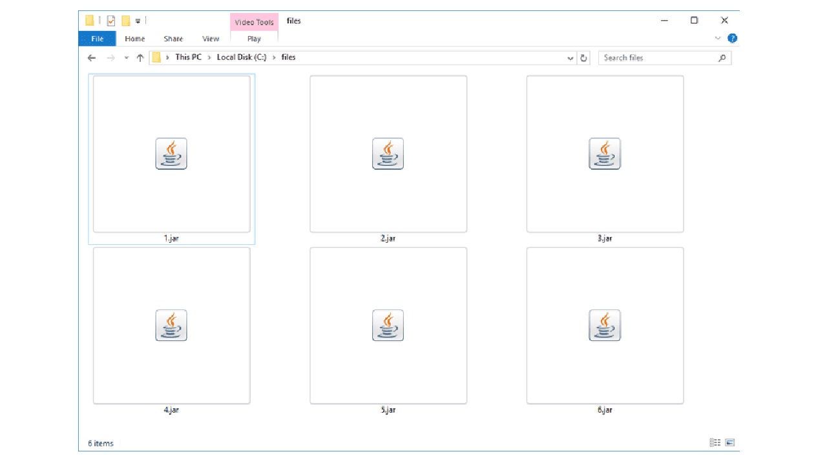Maximize the files window

[694, 21]
